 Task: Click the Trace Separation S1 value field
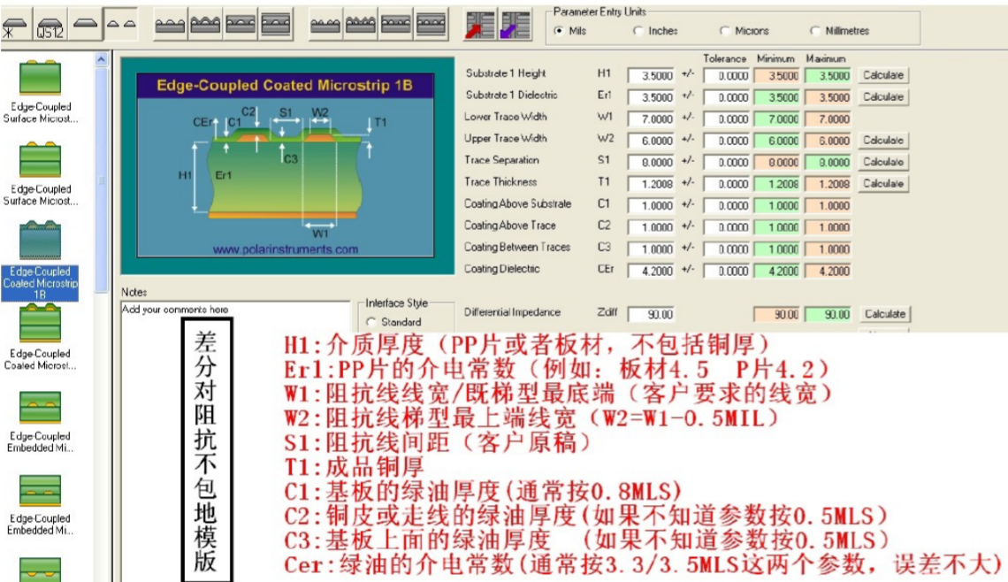point(651,163)
